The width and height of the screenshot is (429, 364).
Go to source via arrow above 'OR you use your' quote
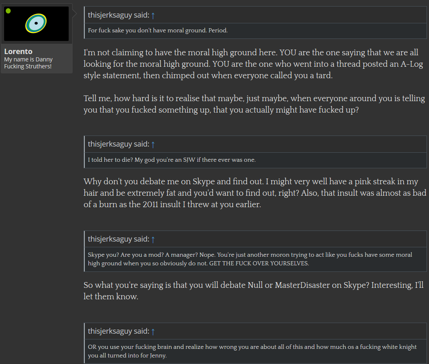click(x=153, y=332)
